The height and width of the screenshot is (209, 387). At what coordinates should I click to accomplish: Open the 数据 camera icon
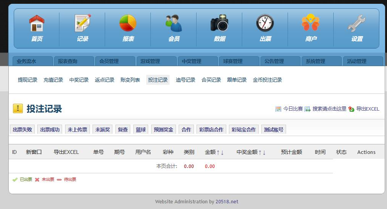click(x=219, y=23)
